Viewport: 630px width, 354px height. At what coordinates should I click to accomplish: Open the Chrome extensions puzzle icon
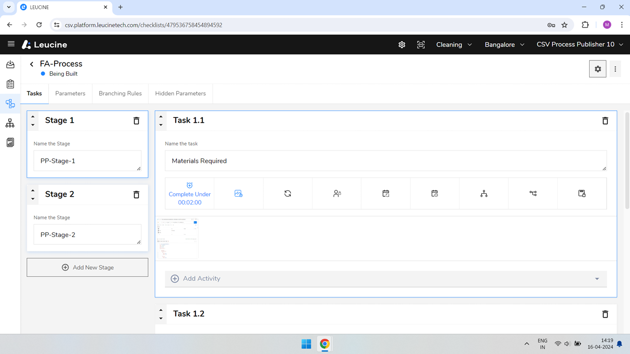tap(585, 25)
